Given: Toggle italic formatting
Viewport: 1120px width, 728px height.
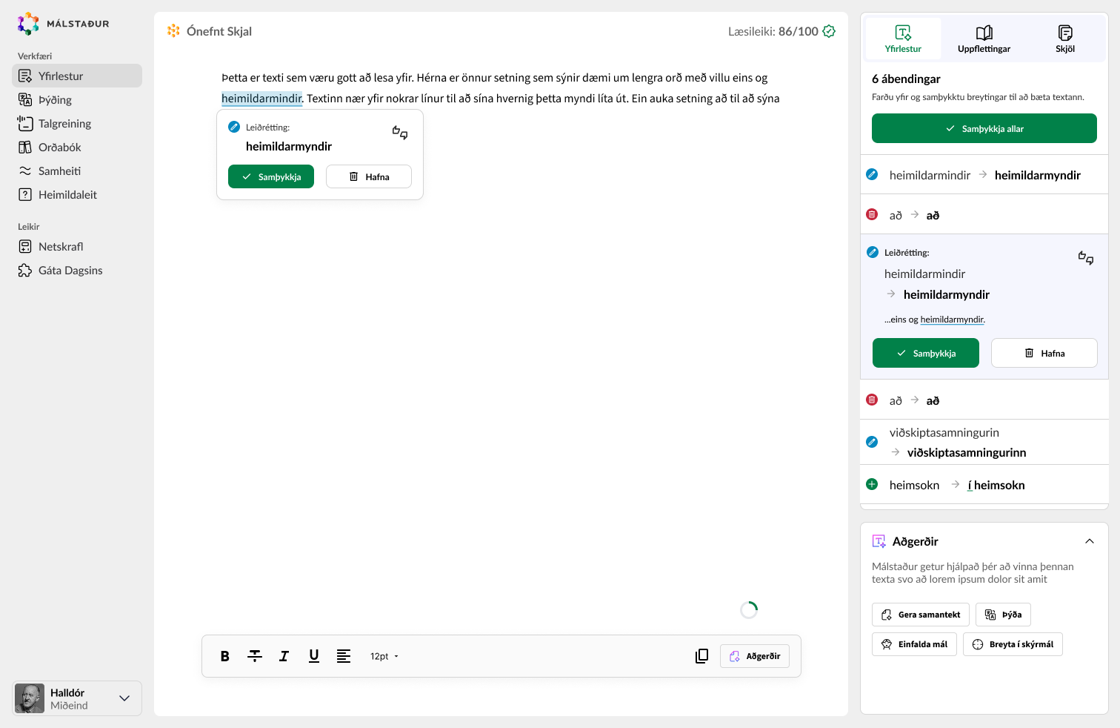Looking at the screenshot, I should click(284, 656).
